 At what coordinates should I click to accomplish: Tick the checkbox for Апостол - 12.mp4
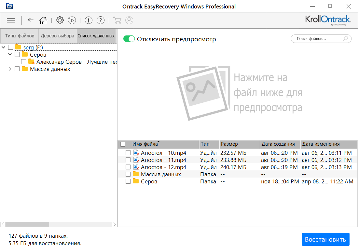coord(128,167)
